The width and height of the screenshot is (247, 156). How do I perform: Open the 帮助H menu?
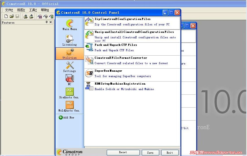pyautogui.click(x=45, y=10)
